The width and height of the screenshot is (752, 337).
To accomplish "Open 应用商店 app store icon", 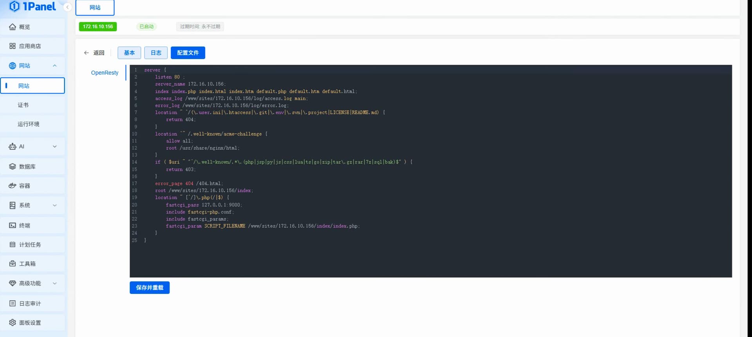I will point(13,46).
